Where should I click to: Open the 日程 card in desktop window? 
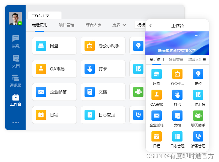click(54, 115)
